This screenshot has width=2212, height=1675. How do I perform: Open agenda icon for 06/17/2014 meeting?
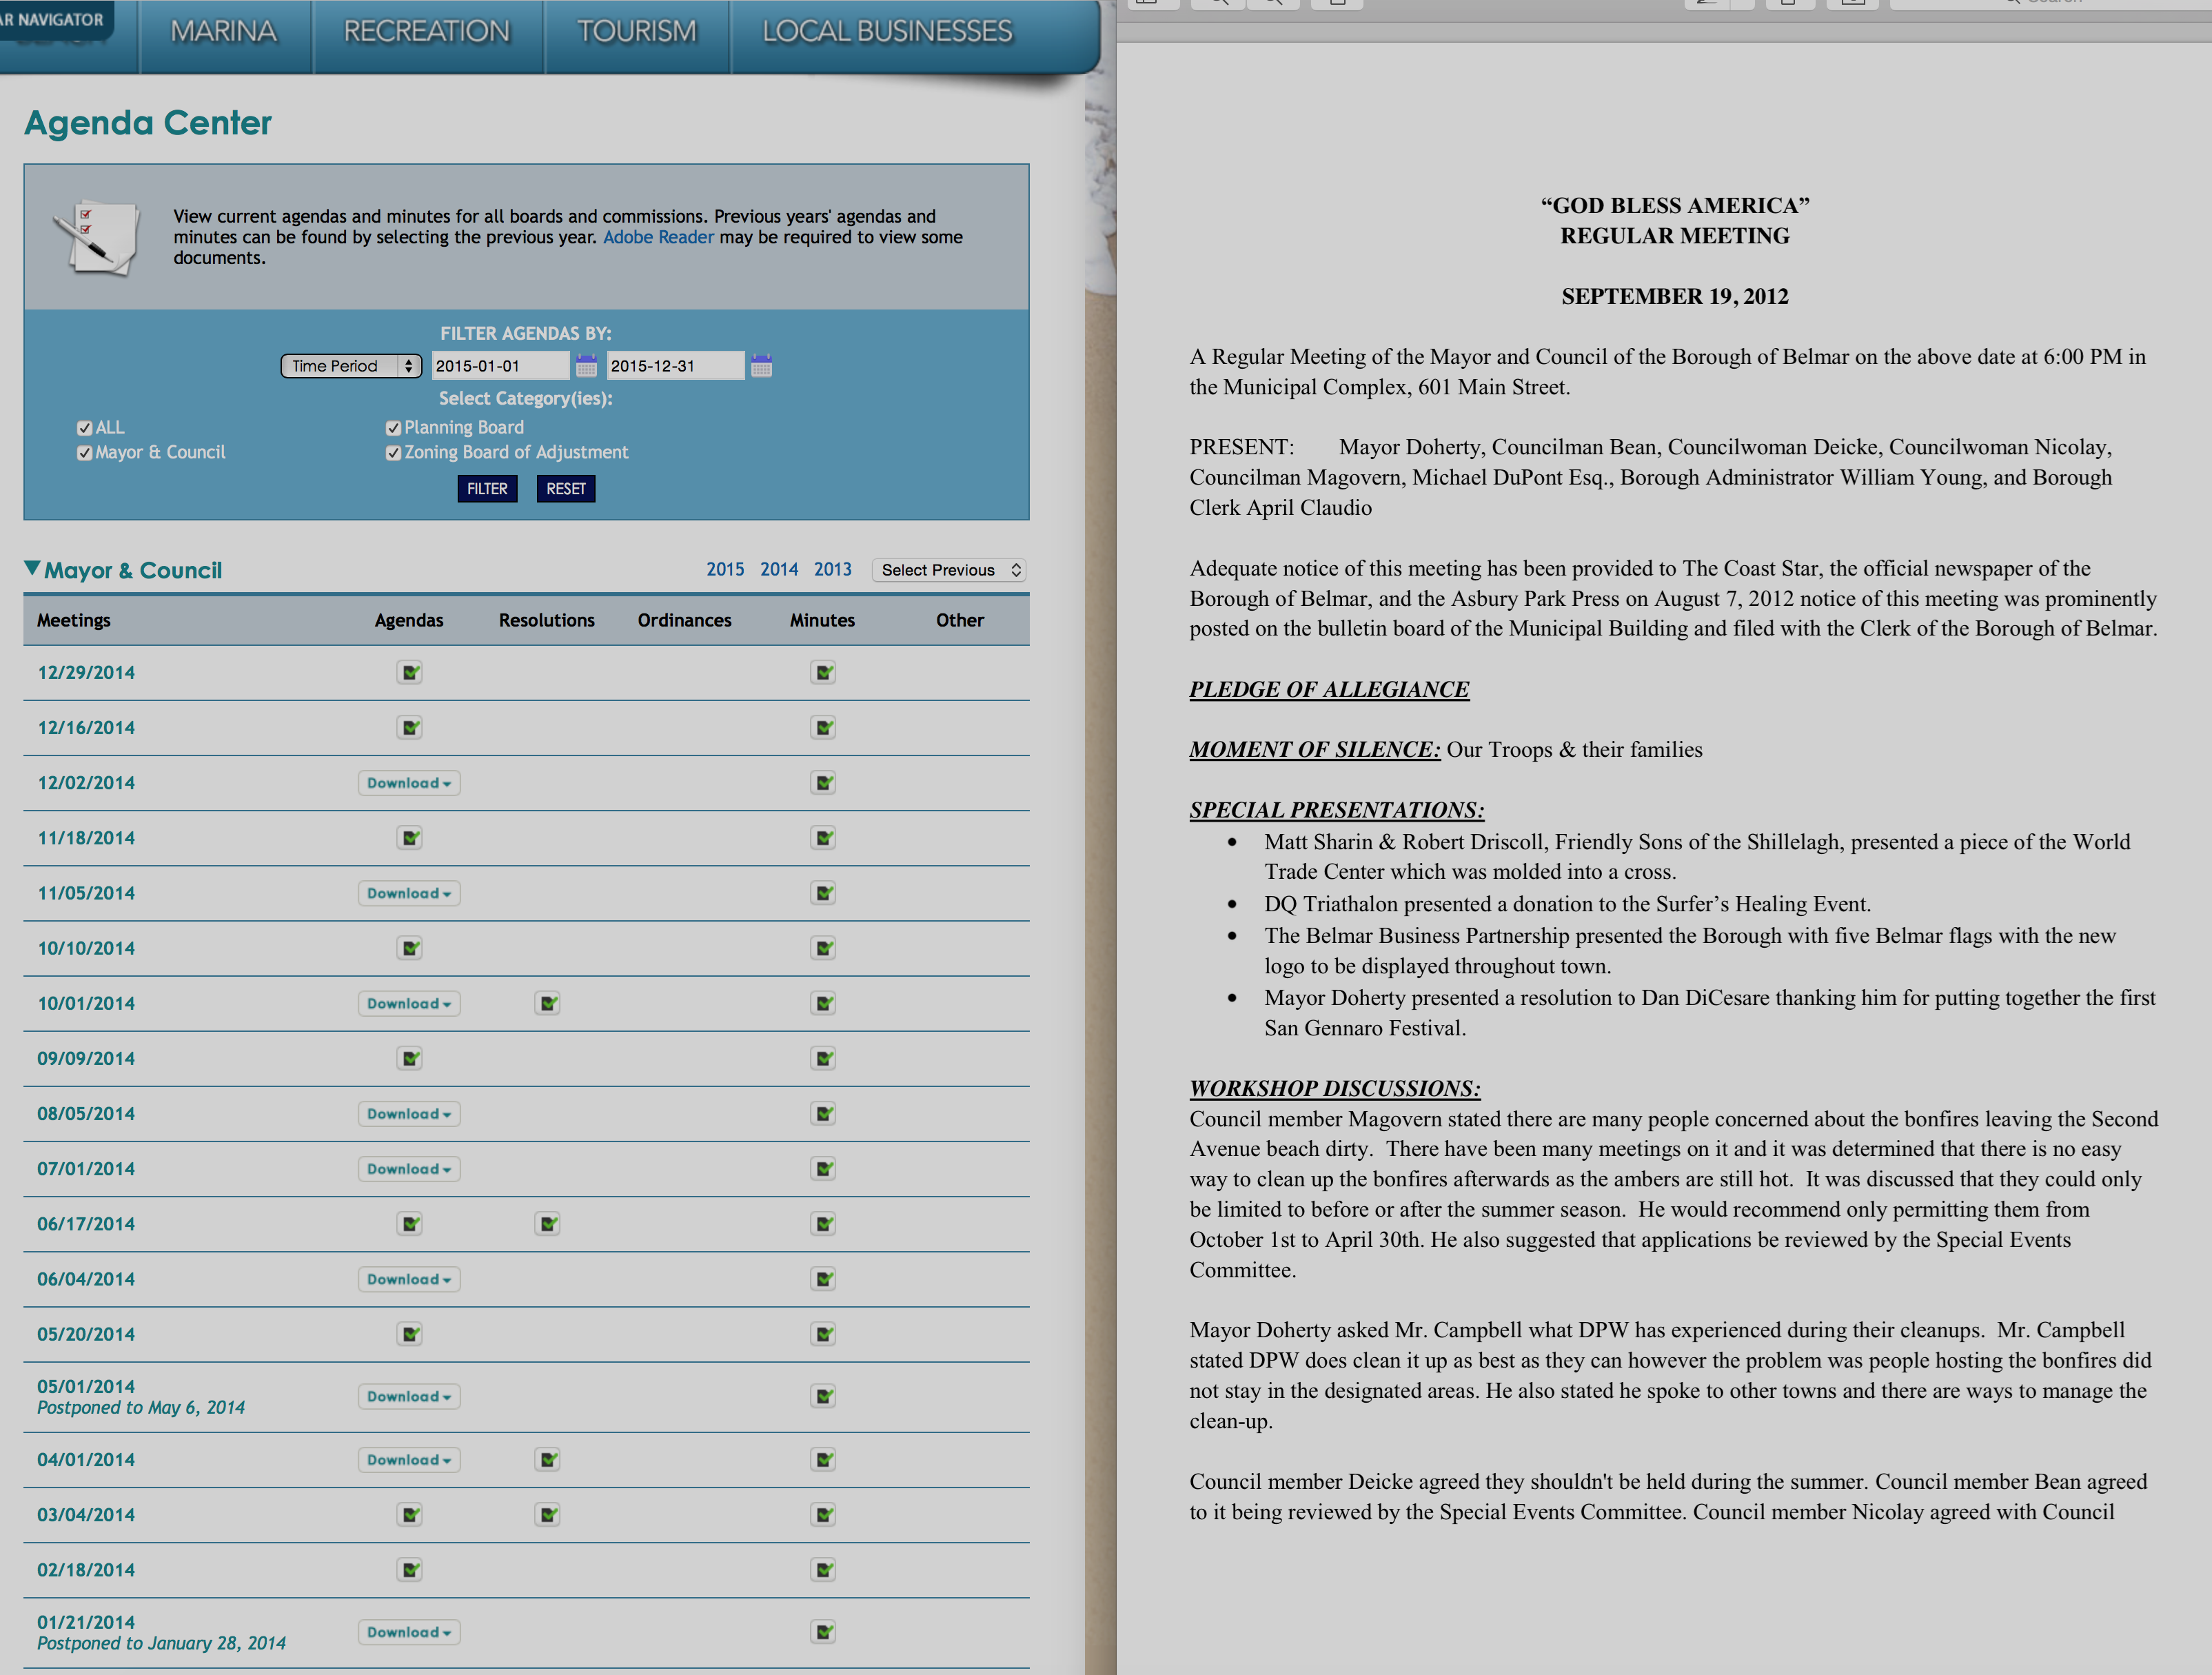(409, 1223)
